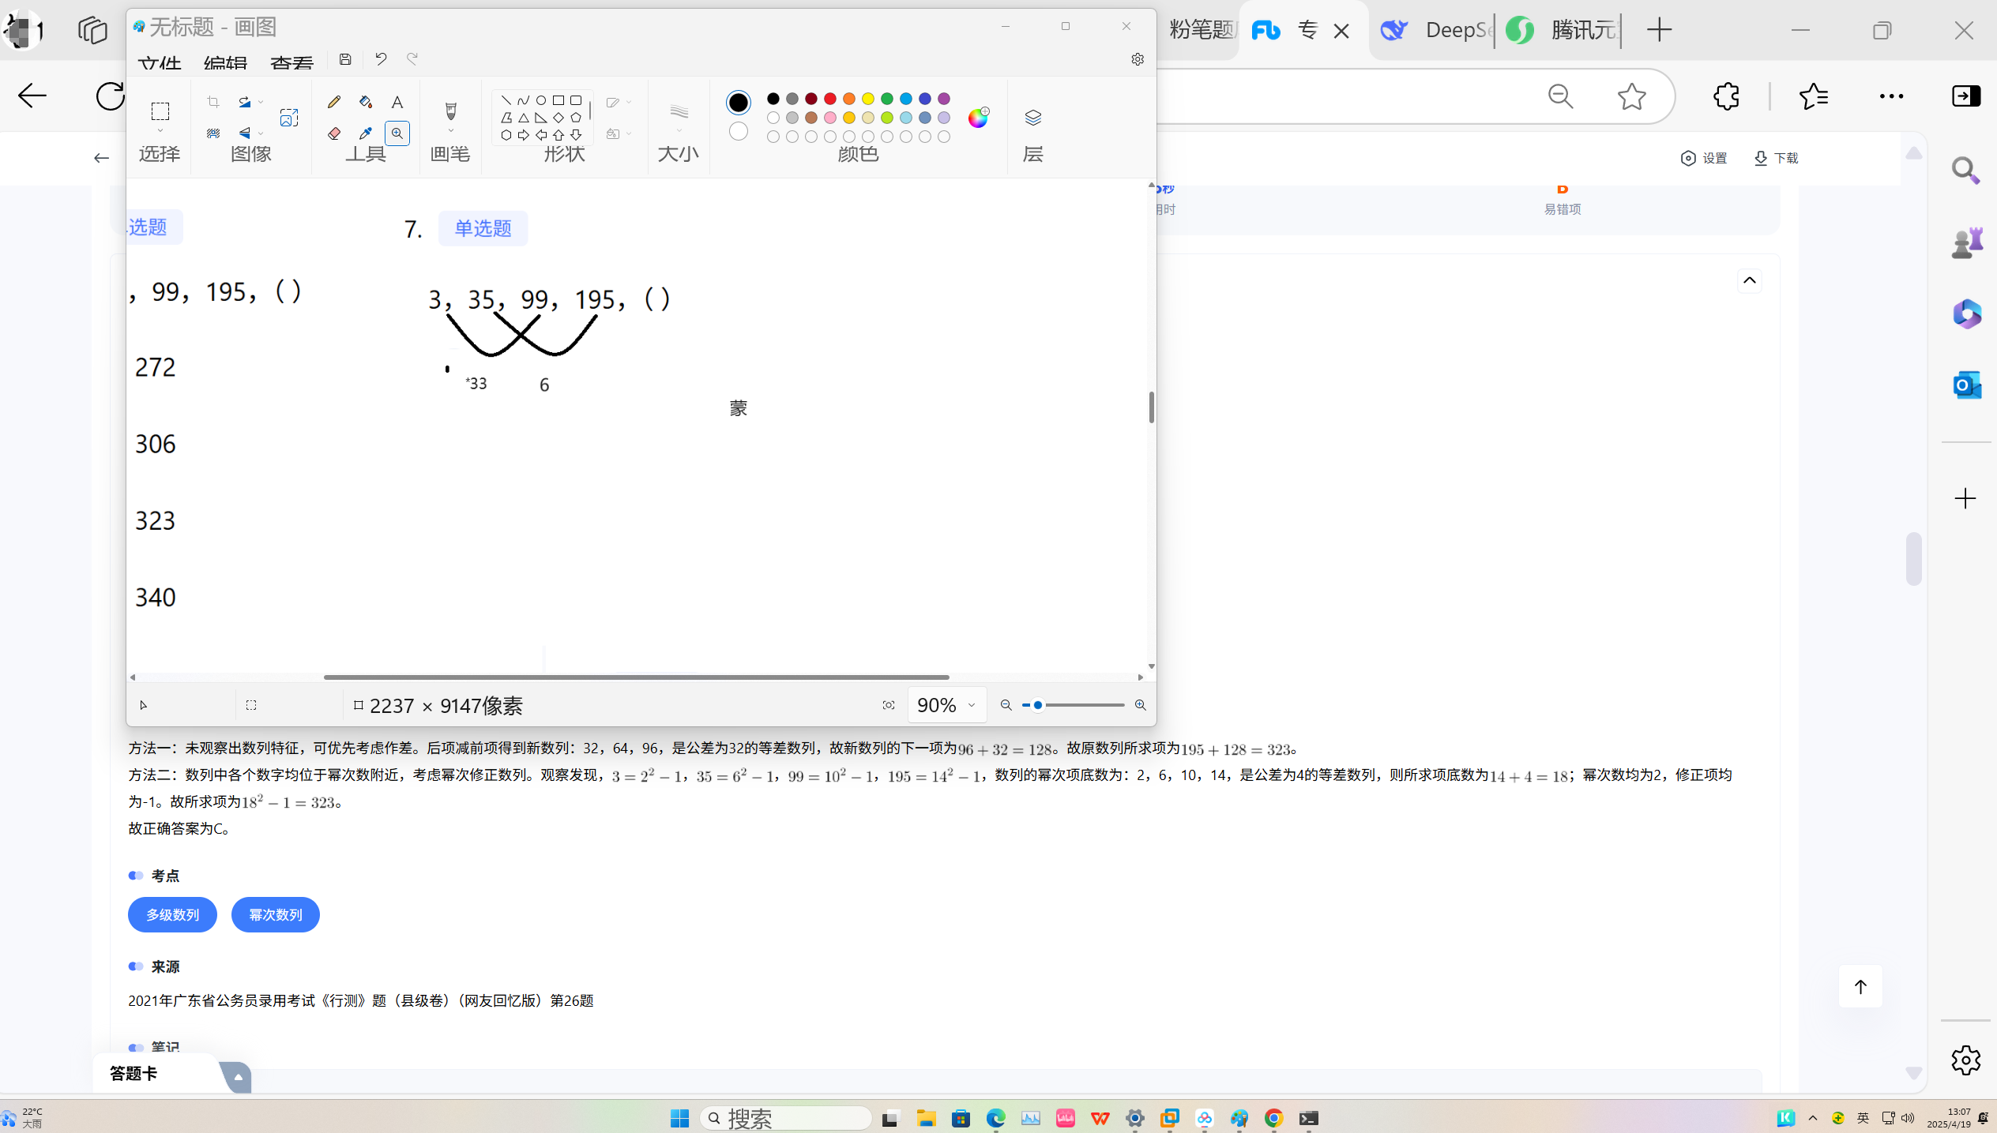This screenshot has height=1133, width=1997.
Task: Select the Fill bucket tool
Action: [365, 102]
